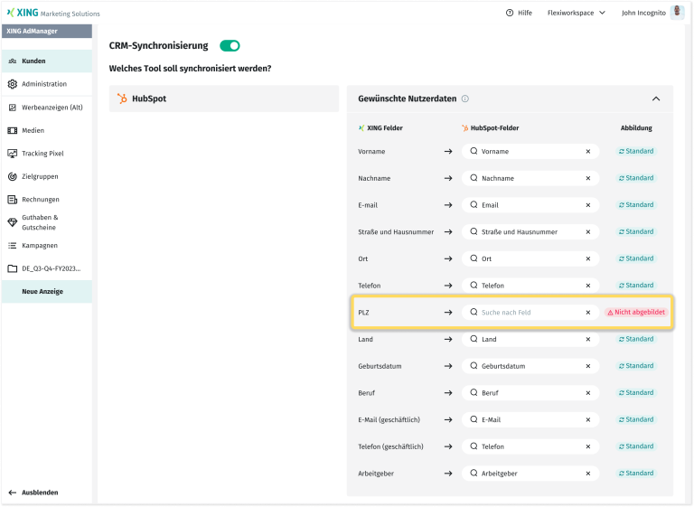Clear the Vorname HubSpot field with X
Image resolution: width=694 pixels, height=507 pixels.
[x=587, y=152]
